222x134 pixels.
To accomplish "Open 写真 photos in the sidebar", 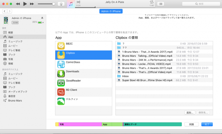I will click(23, 59).
